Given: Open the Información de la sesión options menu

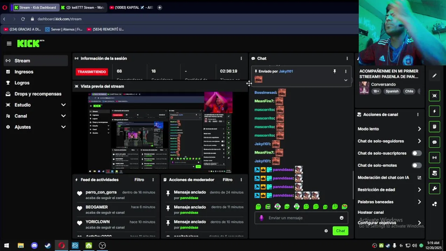Looking at the screenshot, I should 241,59.
